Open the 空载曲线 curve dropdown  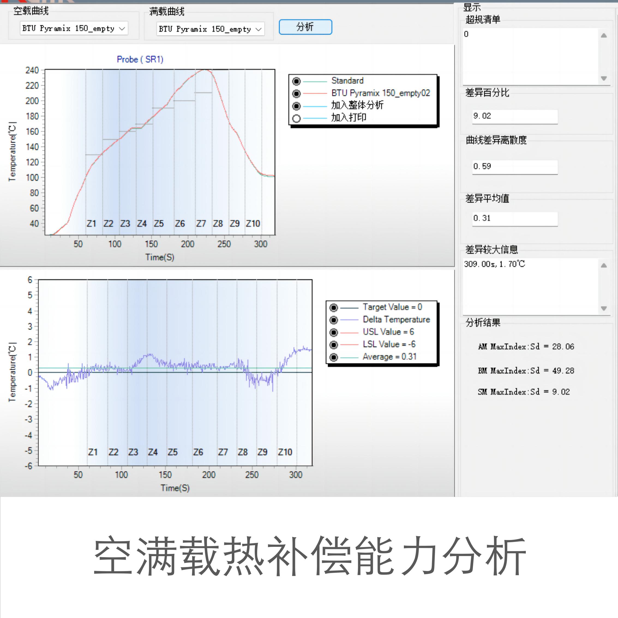pyautogui.click(x=74, y=28)
